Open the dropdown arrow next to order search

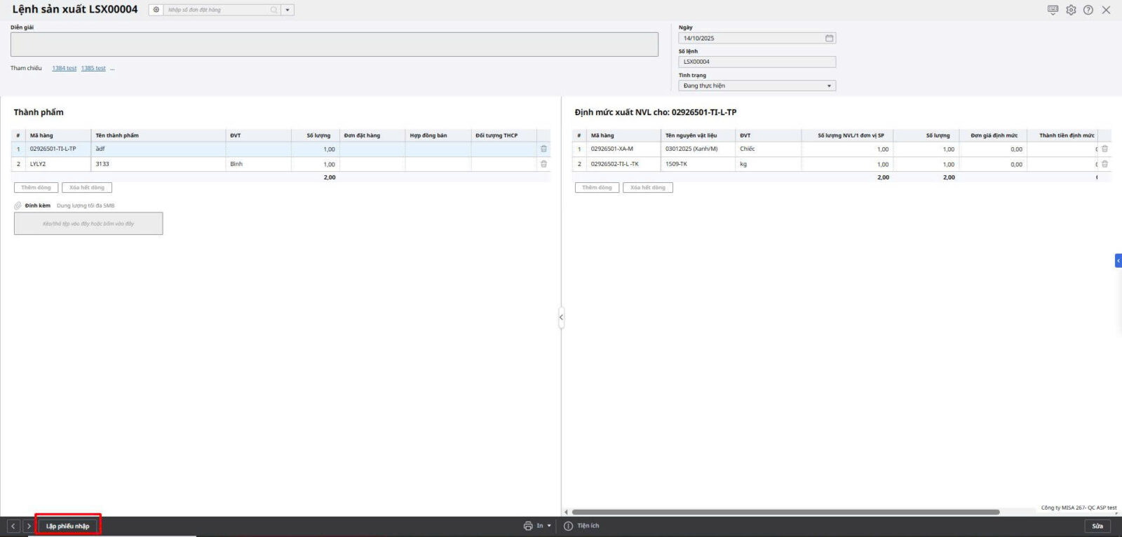click(x=288, y=10)
